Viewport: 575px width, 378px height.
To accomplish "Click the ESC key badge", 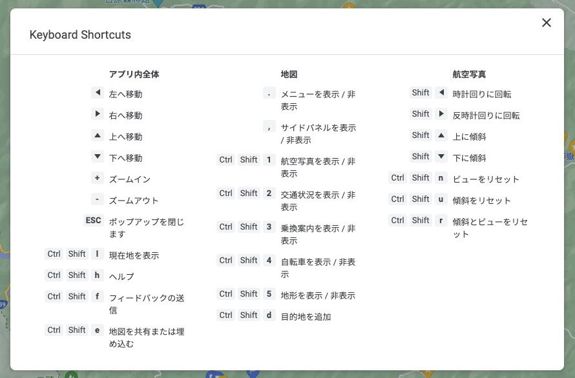I will click(x=93, y=220).
